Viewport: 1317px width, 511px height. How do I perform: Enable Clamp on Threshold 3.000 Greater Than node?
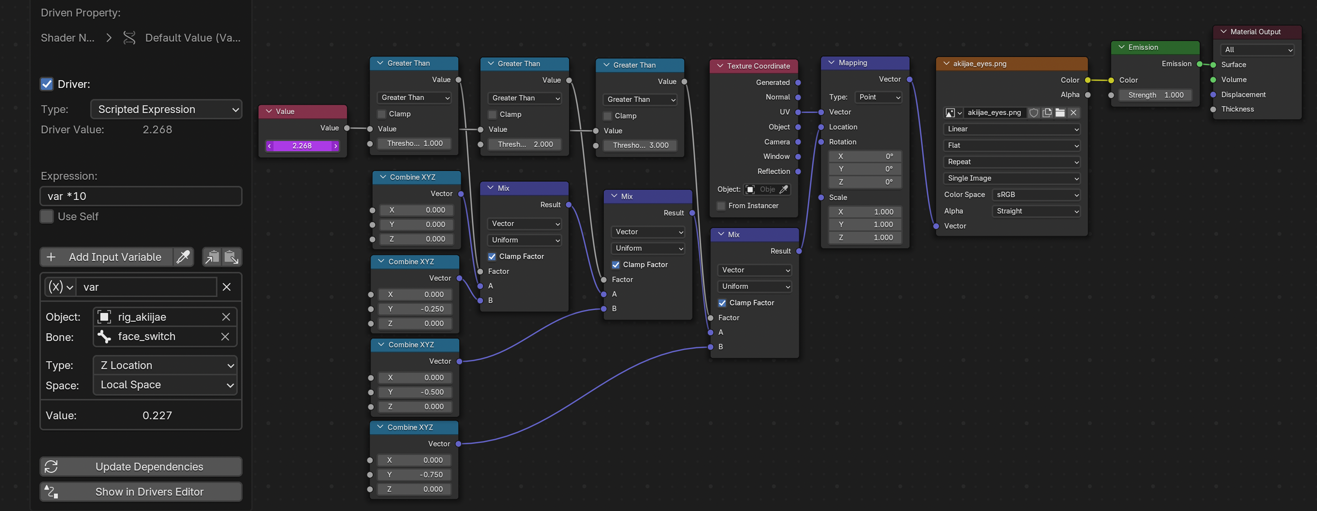coord(607,116)
